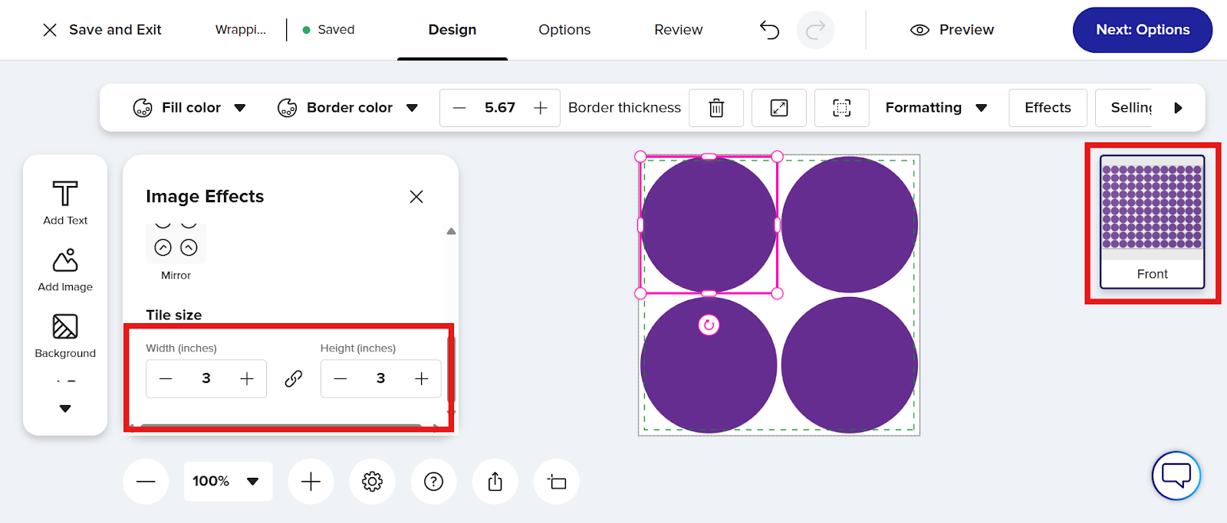This screenshot has height=523, width=1227.
Task: Close the Image Effects panel
Action: pos(416,197)
